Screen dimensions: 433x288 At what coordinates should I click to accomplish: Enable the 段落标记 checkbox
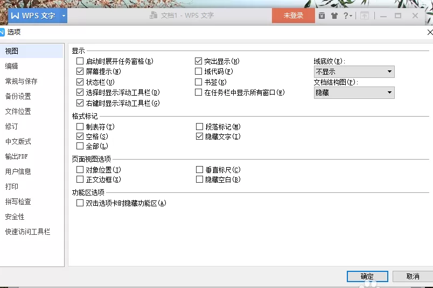[199, 126]
